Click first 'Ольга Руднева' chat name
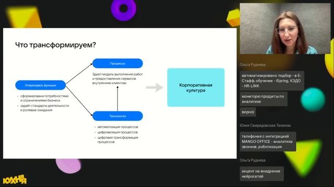 click(253, 64)
